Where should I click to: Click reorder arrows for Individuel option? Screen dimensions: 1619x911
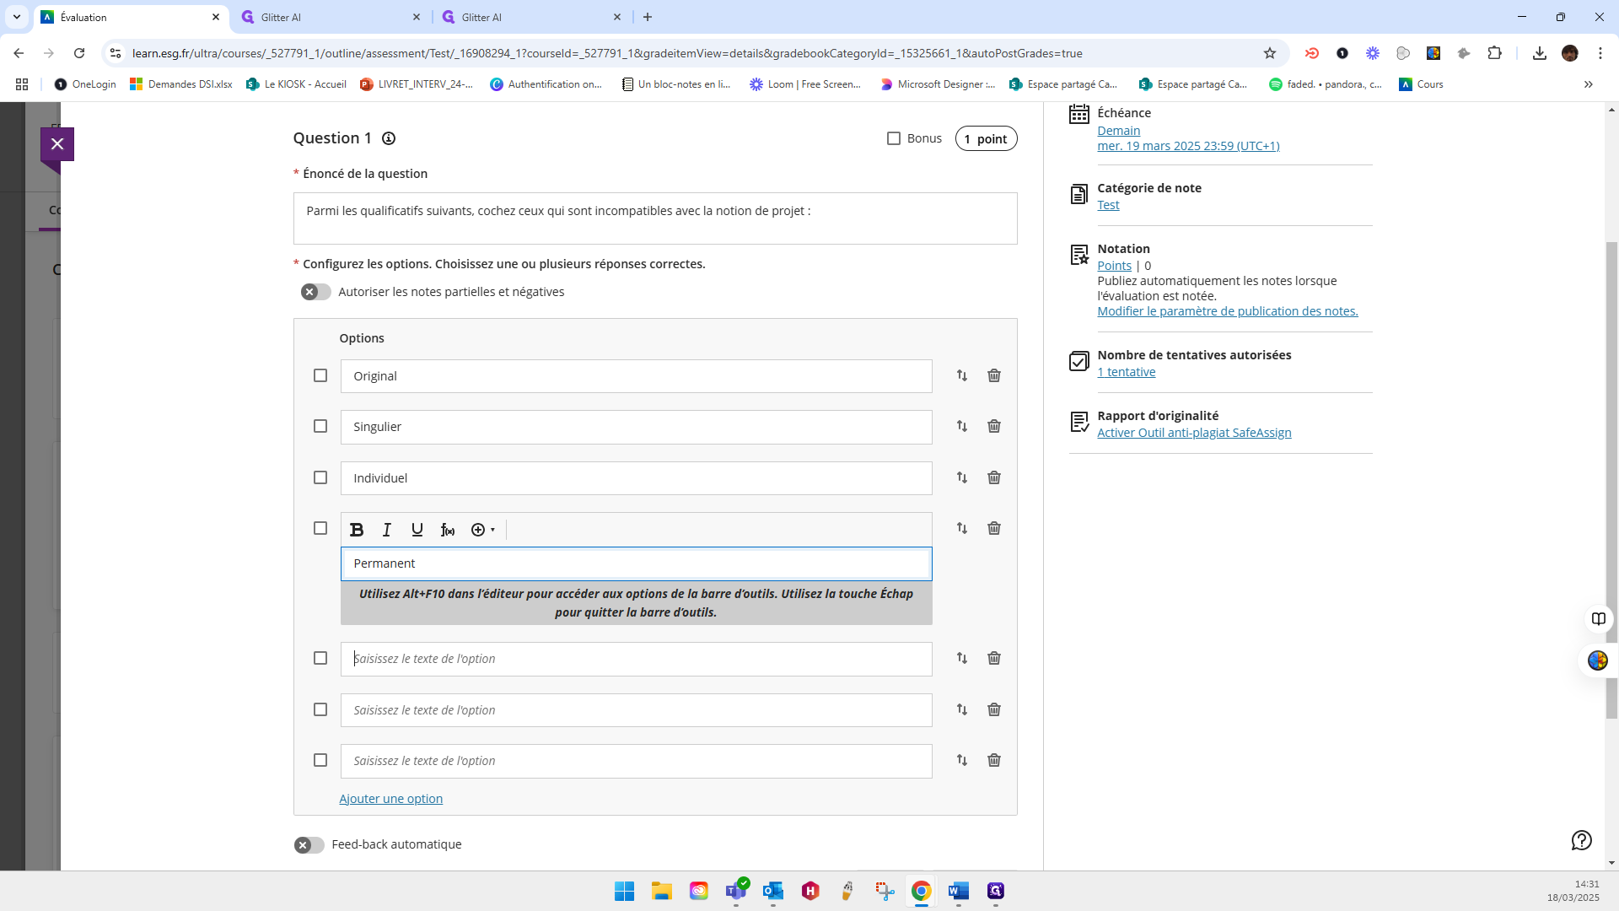[x=962, y=477]
